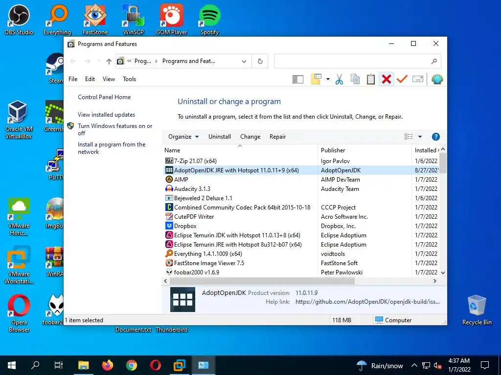
Task: Select FastStone Image Viewer 7.5 row
Action: [x=300, y=263]
